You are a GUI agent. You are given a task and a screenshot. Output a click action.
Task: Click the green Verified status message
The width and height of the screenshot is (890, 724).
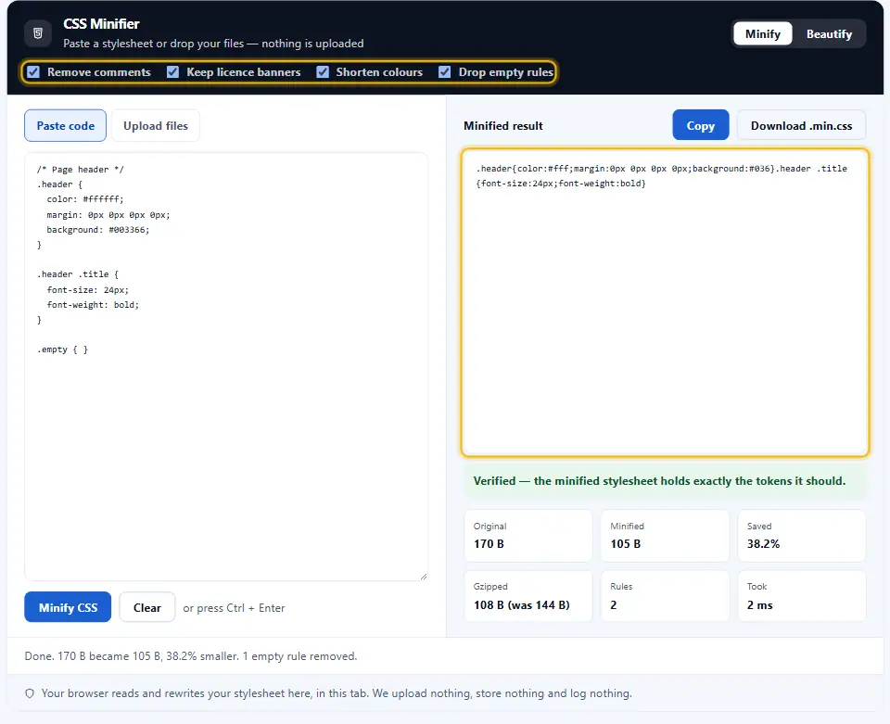(666, 481)
